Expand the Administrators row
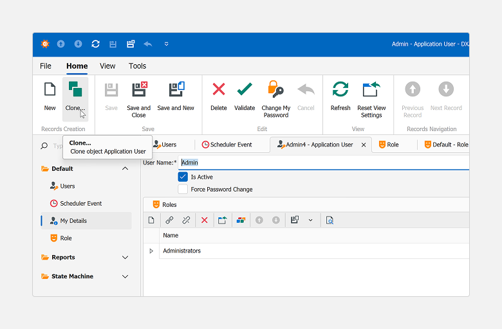 point(151,251)
